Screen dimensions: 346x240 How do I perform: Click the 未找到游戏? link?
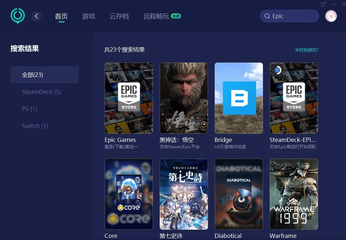(306, 50)
